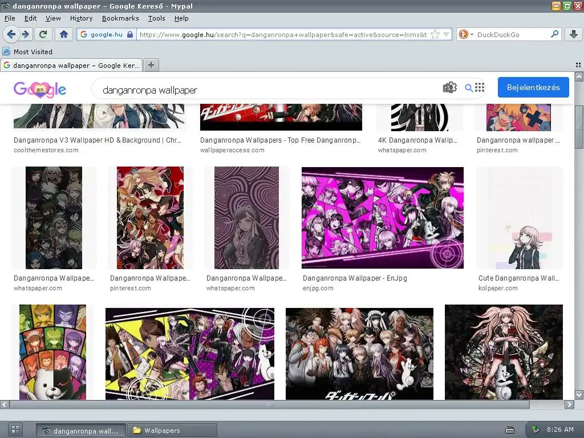Open the dark green character collage thumbnail
Screen dimensions: 584x438
pos(54,218)
